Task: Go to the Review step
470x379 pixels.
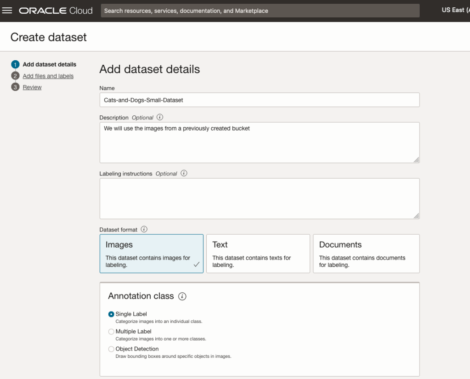Action: (32, 87)
